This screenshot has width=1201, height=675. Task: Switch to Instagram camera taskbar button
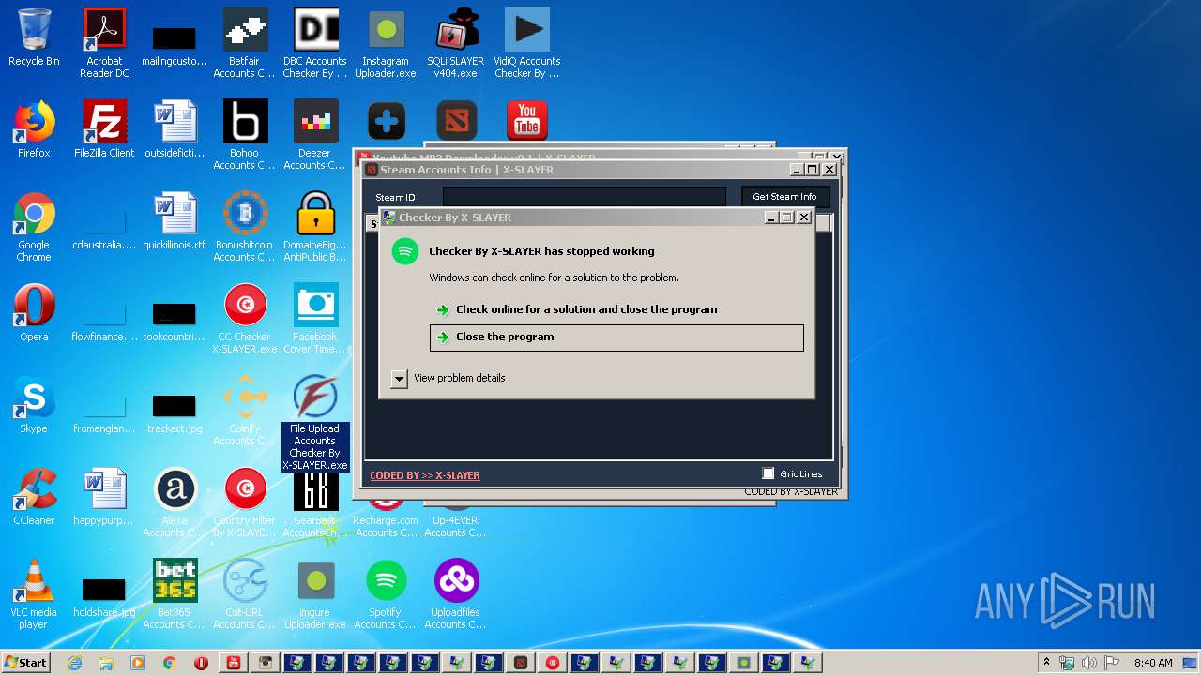pyautogui.click(x=266, y=663)
